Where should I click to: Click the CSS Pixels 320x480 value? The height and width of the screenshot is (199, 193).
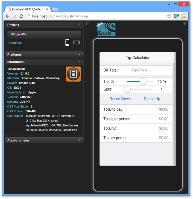[31, 111]
